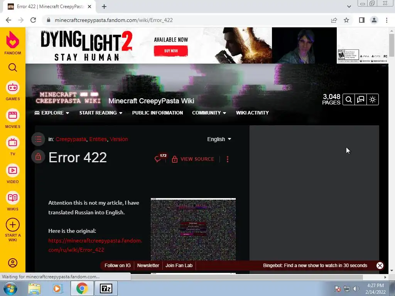The height and width of the screenshot is (296, 395).
Task: Click browser Back arrow
Action: pos(8,20)
